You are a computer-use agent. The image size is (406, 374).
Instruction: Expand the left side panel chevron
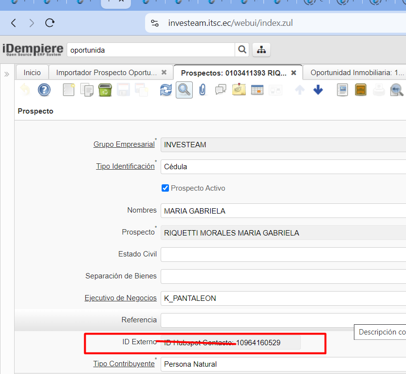7,74
